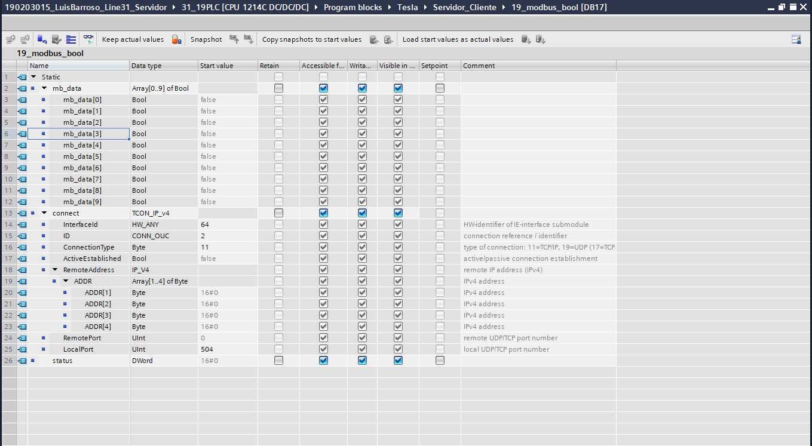The image size is (812, 446).
Task: Click Keep actual values button
Action: coord(133,39)
